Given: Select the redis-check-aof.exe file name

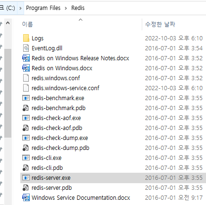Looking at the screenshot, I should click(56, 118).
